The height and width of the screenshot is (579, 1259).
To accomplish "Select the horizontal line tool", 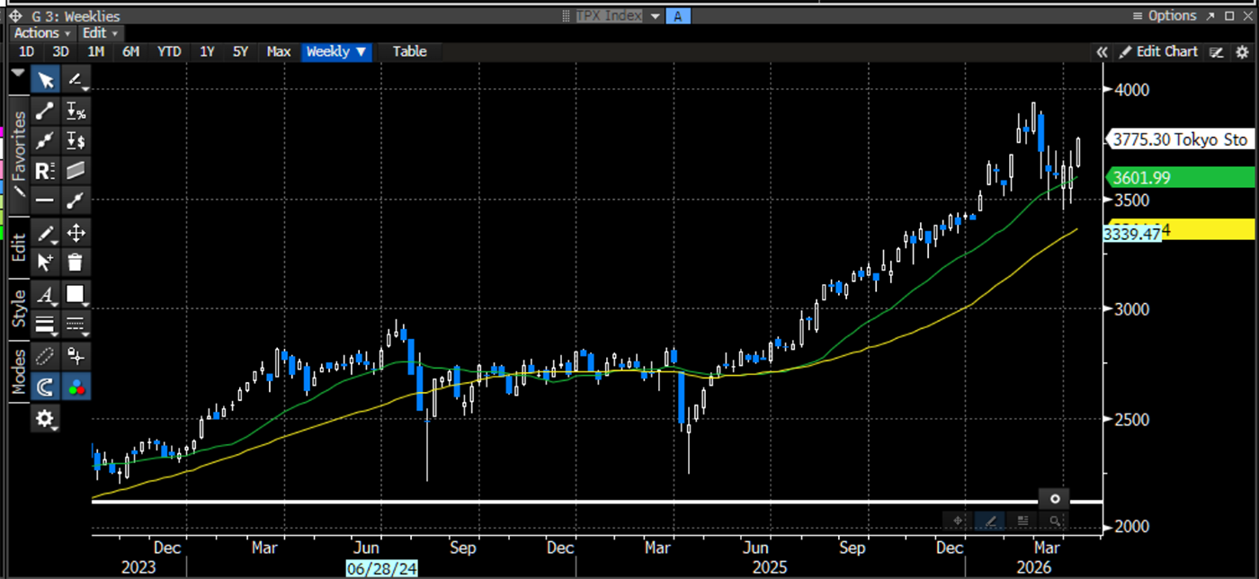I will click(x=45, y=200).
